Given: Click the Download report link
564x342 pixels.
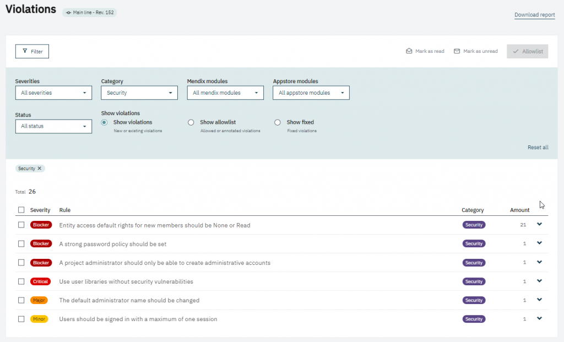Looking at the screenshot, I should [x=534, y=15].
